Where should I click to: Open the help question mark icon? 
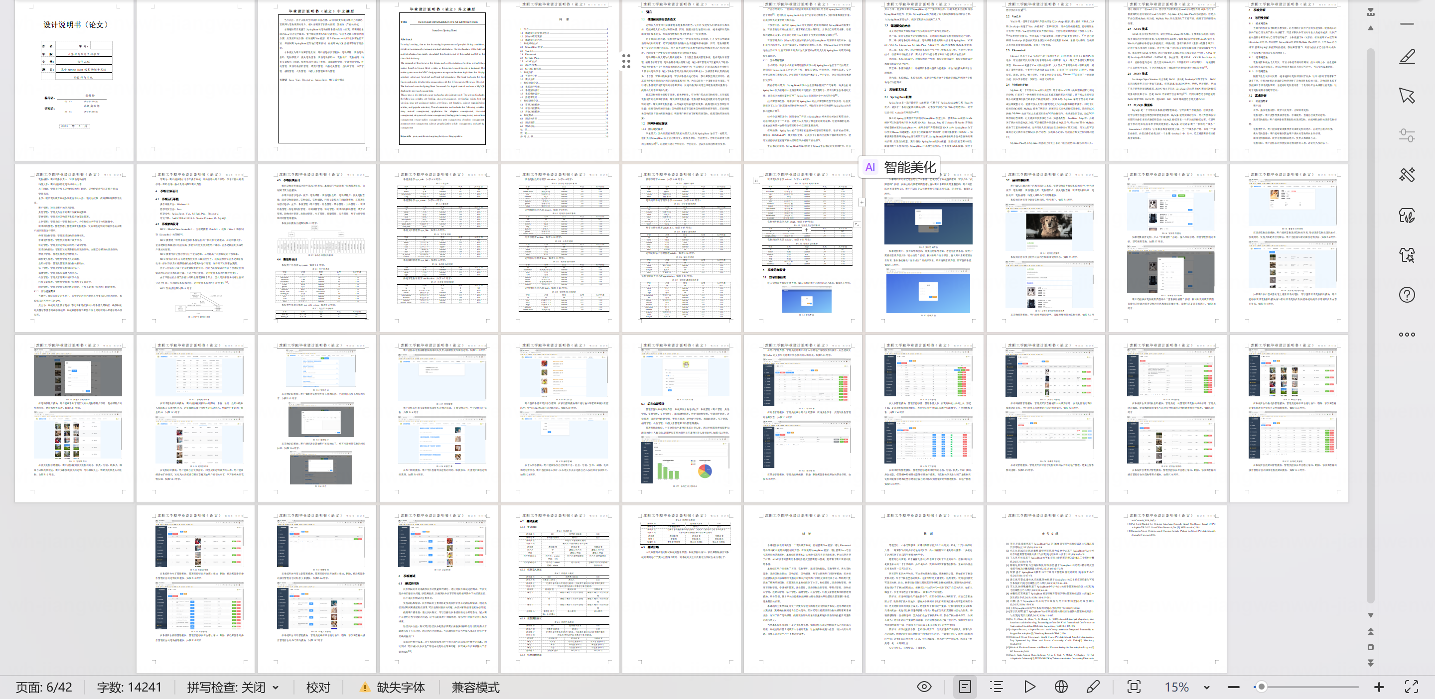coord(1407,294)
